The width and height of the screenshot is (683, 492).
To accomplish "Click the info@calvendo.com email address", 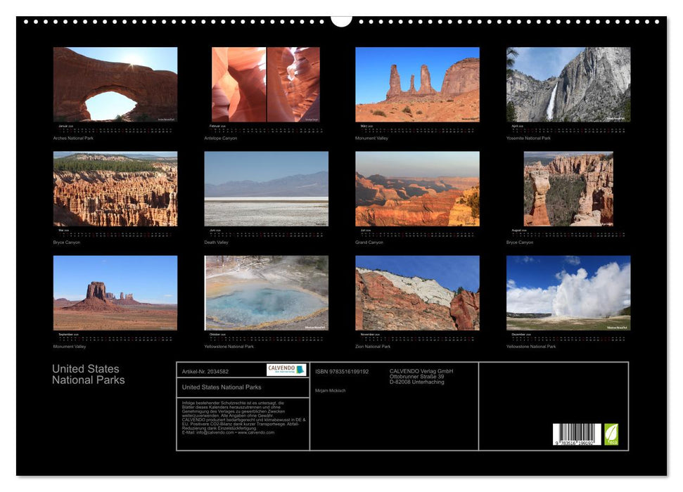I will (x=213, y=434).
